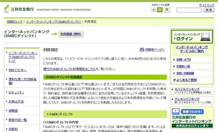218x132 pixels.
Task: Click the laptop image in the login banner
Action: [x=205, y=37]
